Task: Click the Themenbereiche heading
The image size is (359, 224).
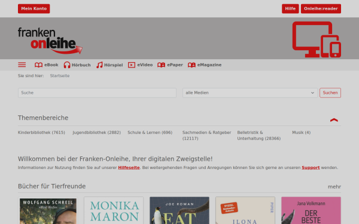Action: (x=43, y=118)
